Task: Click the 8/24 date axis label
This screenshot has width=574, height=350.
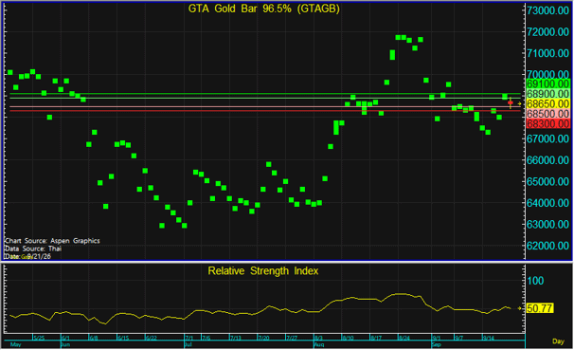Action: (404, 338)
